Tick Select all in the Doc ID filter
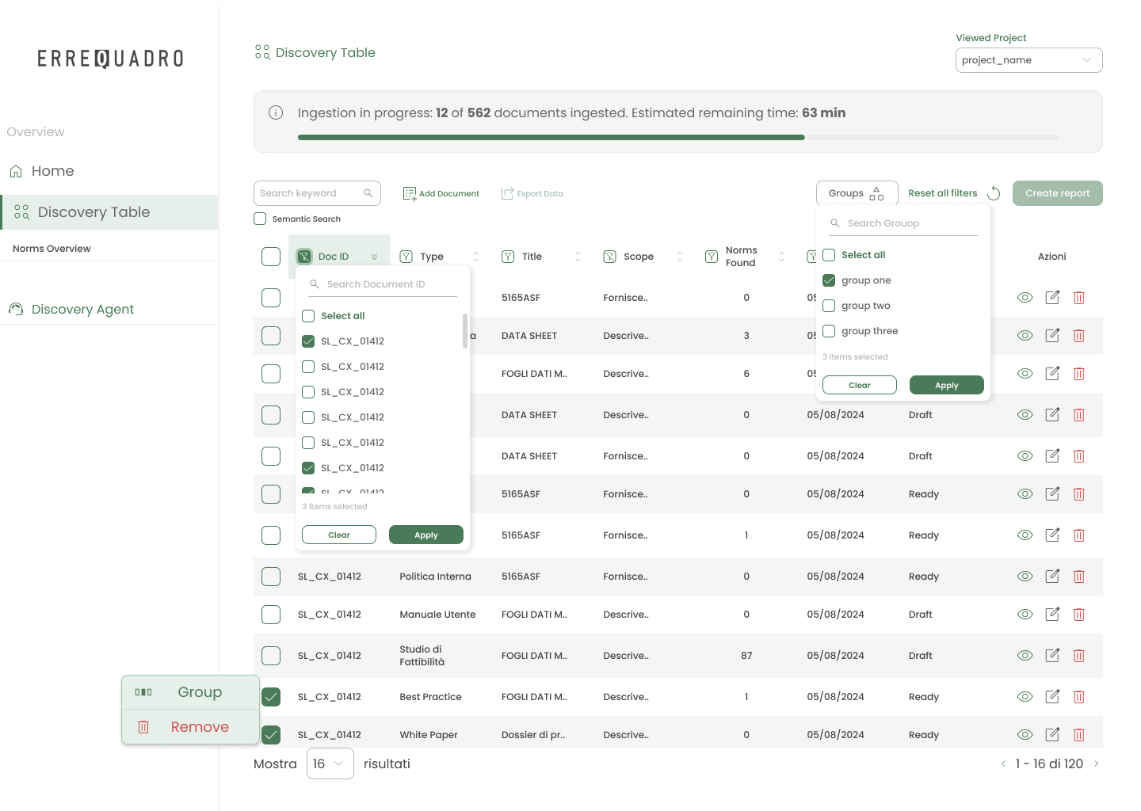The width and height of the screenshot is (1141, 811). pos(308,315)
